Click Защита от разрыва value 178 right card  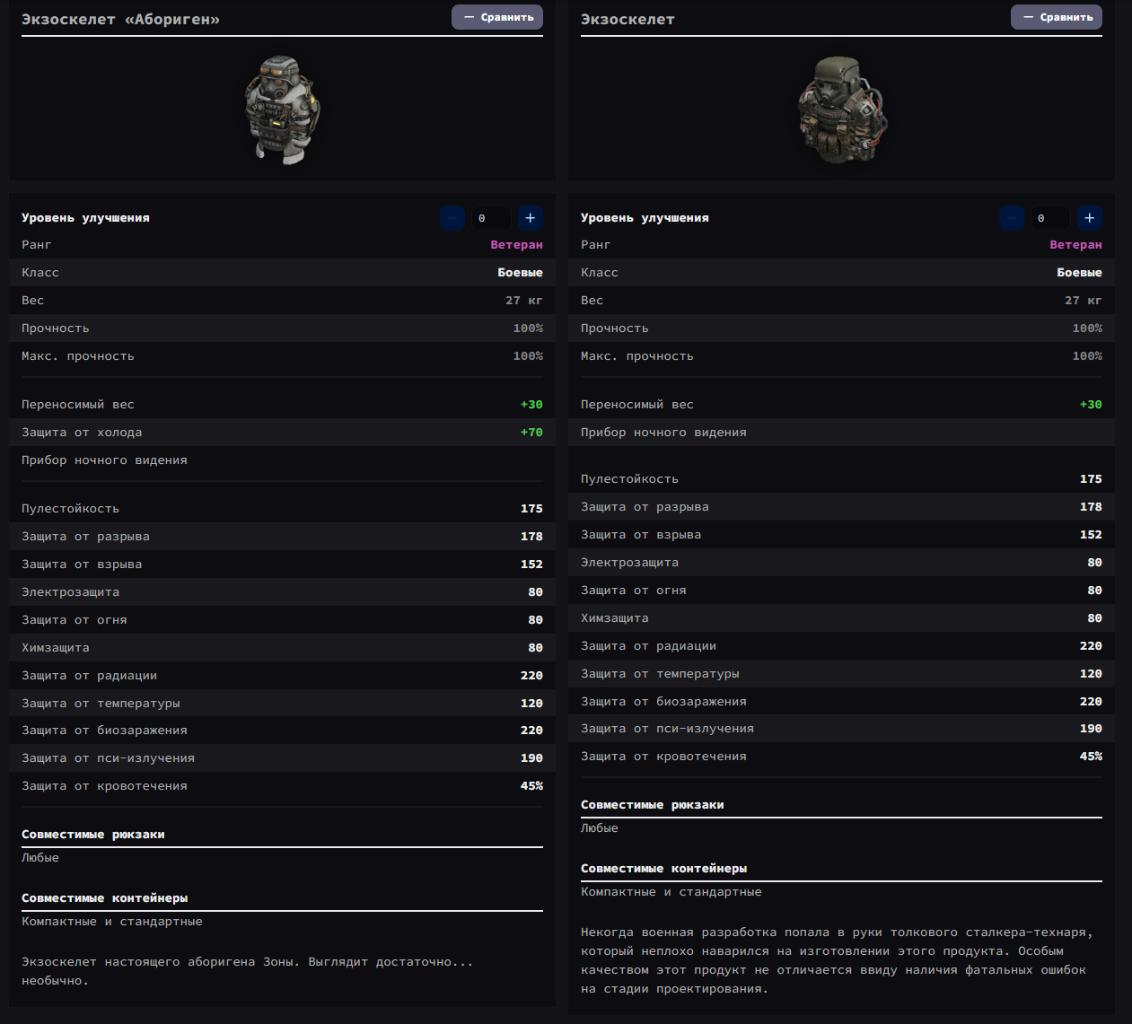point(1091,507)
